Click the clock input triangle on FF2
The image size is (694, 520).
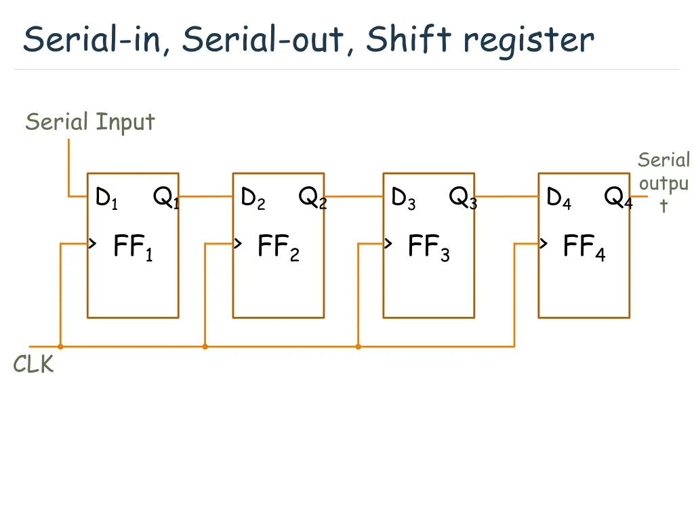(238, 244)
